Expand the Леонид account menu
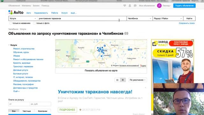This screenshot has width=204, height=115. pyautogui.click(x=167, y=6)
